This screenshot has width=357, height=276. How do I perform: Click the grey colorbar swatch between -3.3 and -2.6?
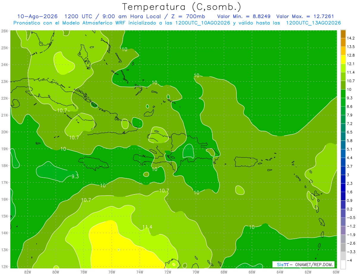click(343, 247)
